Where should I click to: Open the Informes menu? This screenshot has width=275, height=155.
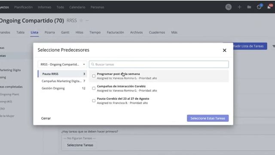(x=45, y=7)
